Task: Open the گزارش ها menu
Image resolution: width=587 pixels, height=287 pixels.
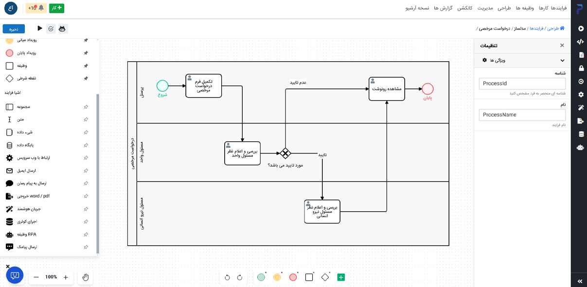Action: click(443, 8)
